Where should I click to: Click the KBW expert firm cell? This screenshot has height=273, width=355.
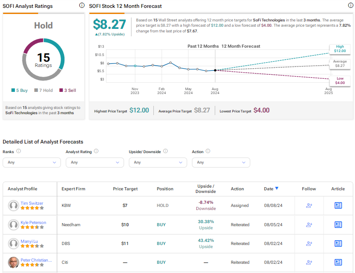coord(66,206)
